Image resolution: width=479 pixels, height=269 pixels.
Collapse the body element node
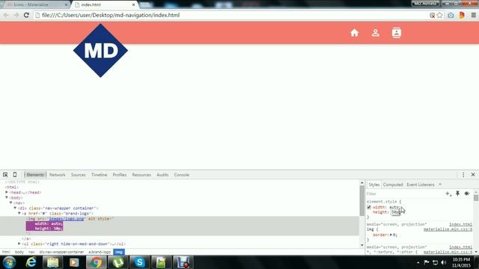pyautogui.click(x=7, y=197)
